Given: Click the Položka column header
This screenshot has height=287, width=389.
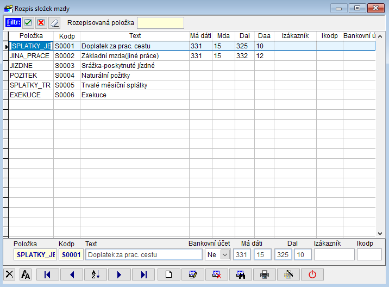Looking at the screenshot, I should tap(31, 36).
